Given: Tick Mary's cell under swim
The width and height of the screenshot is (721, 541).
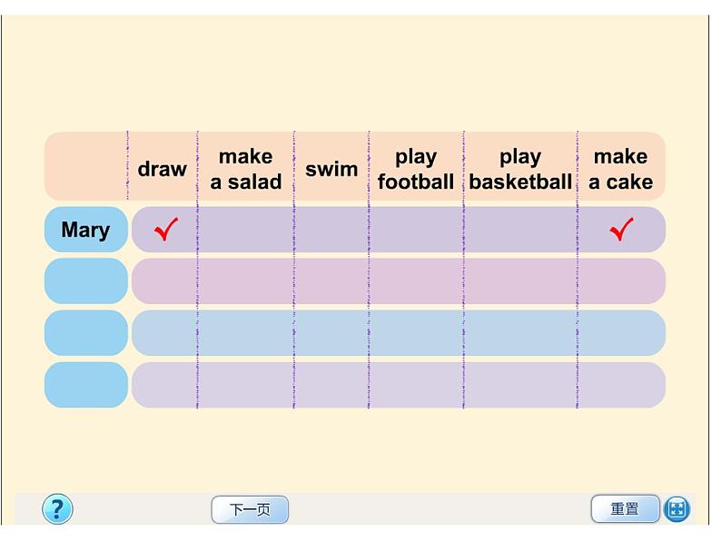Looking at the screenshot, I should tap(331, 230).
